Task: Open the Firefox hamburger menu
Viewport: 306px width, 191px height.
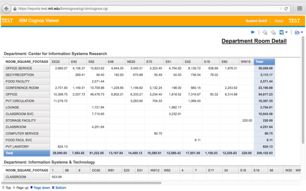Action: tap(298, 8)
